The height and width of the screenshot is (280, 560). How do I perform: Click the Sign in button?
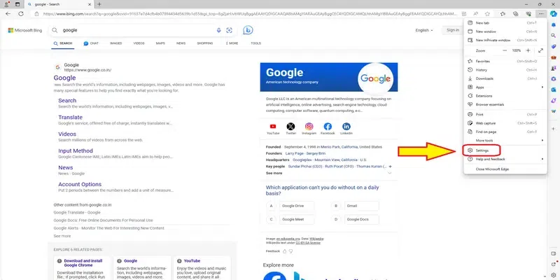452,30
